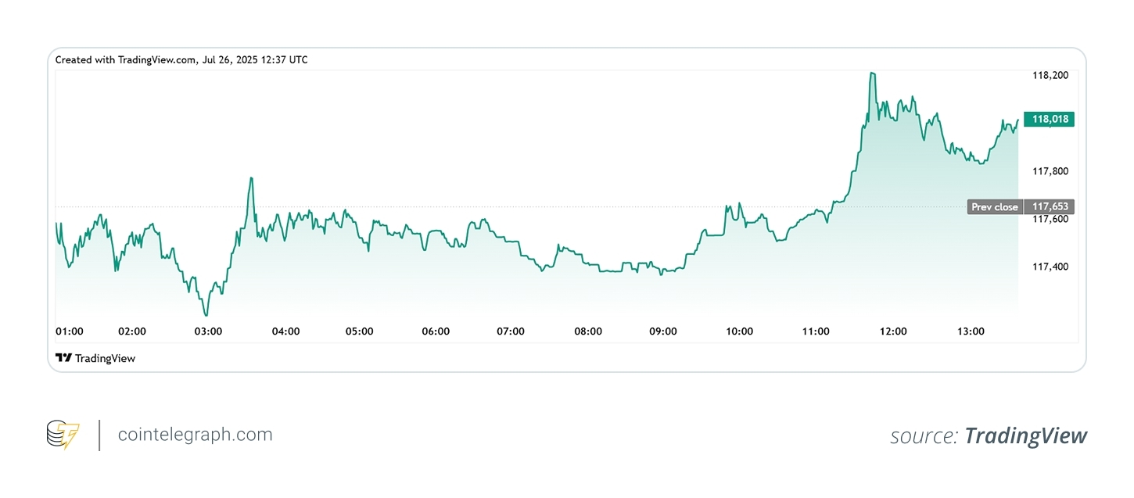Click the 117,653 previous close value
The height and width of the screenshot is (498, 1134).
[x=1050, y=207]
